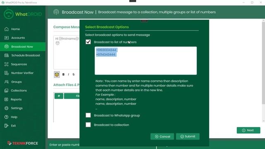Click the number +9714343444
The width and height of the screenshot is (265, 149).
click(x=106, y=55)
